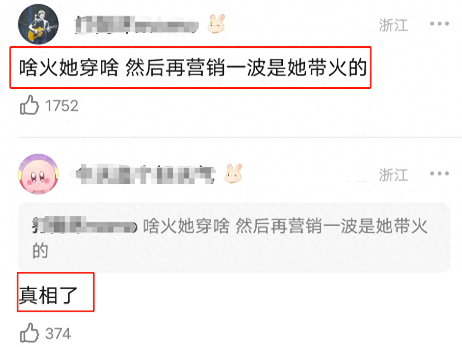Open the three-dot menu on the Kirby user's comment
This screenshot has width=462, height=347.
pyautogui.click(x=439, y=173)
